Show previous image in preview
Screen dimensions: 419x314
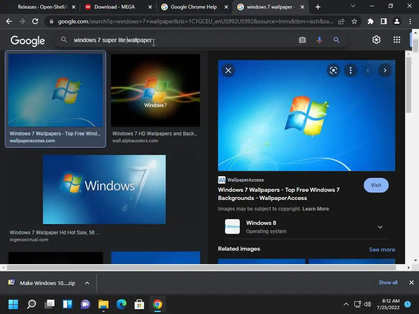tap(368, 70)
